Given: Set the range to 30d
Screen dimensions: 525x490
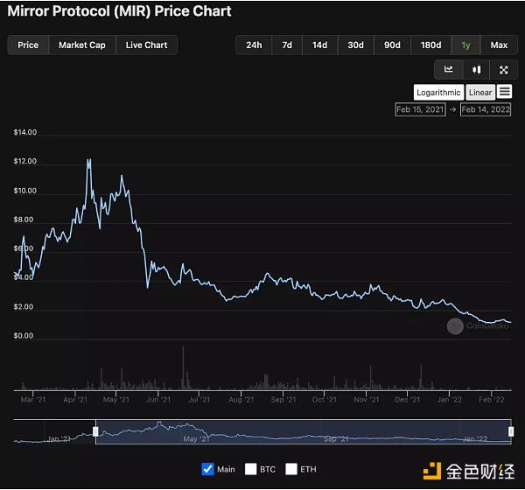Looking at the screenshot, I should [x=355, y=45].
